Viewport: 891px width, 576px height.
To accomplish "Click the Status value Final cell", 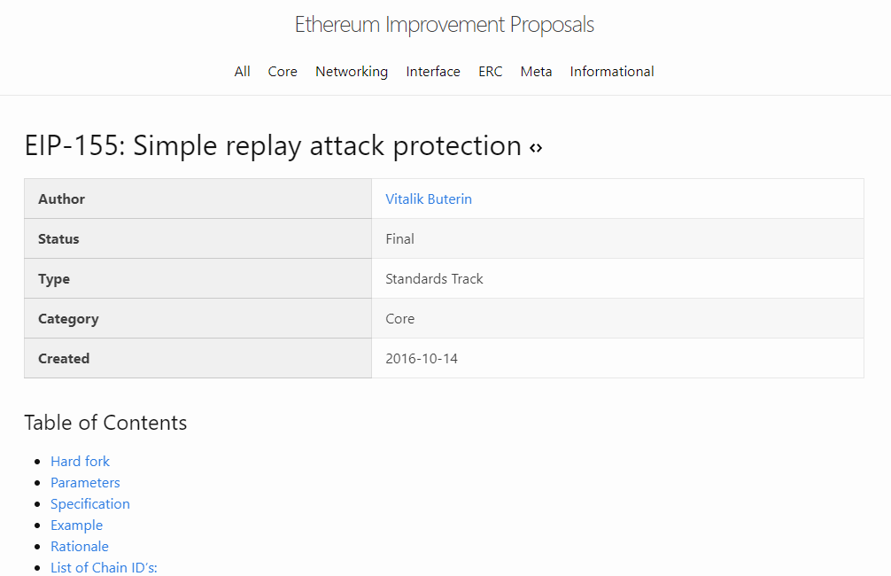I will [x=400, y=239].
